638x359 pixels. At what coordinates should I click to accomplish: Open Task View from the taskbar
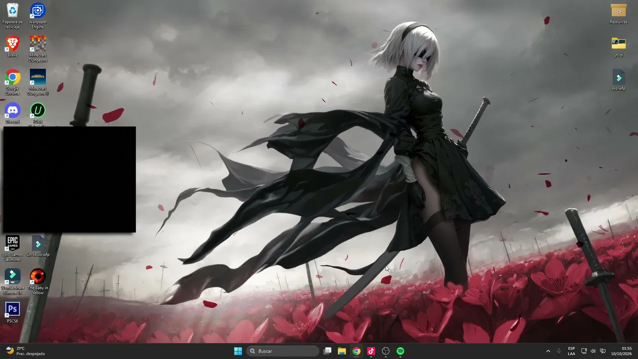327,351
